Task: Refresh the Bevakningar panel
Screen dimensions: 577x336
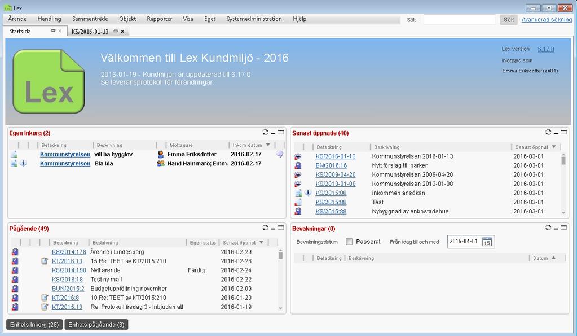Action: point(548,228)
